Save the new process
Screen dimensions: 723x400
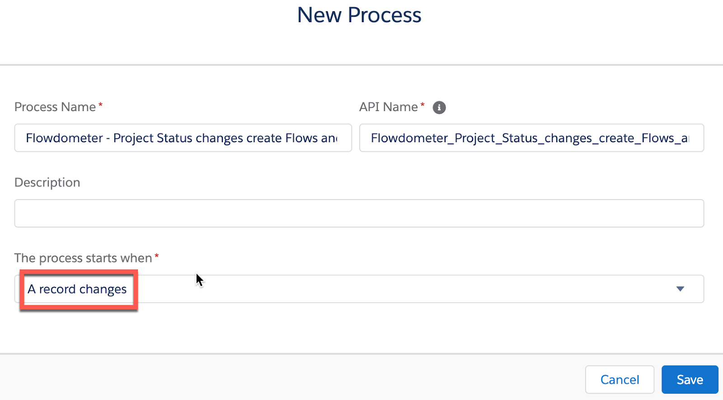coord(690,380)
